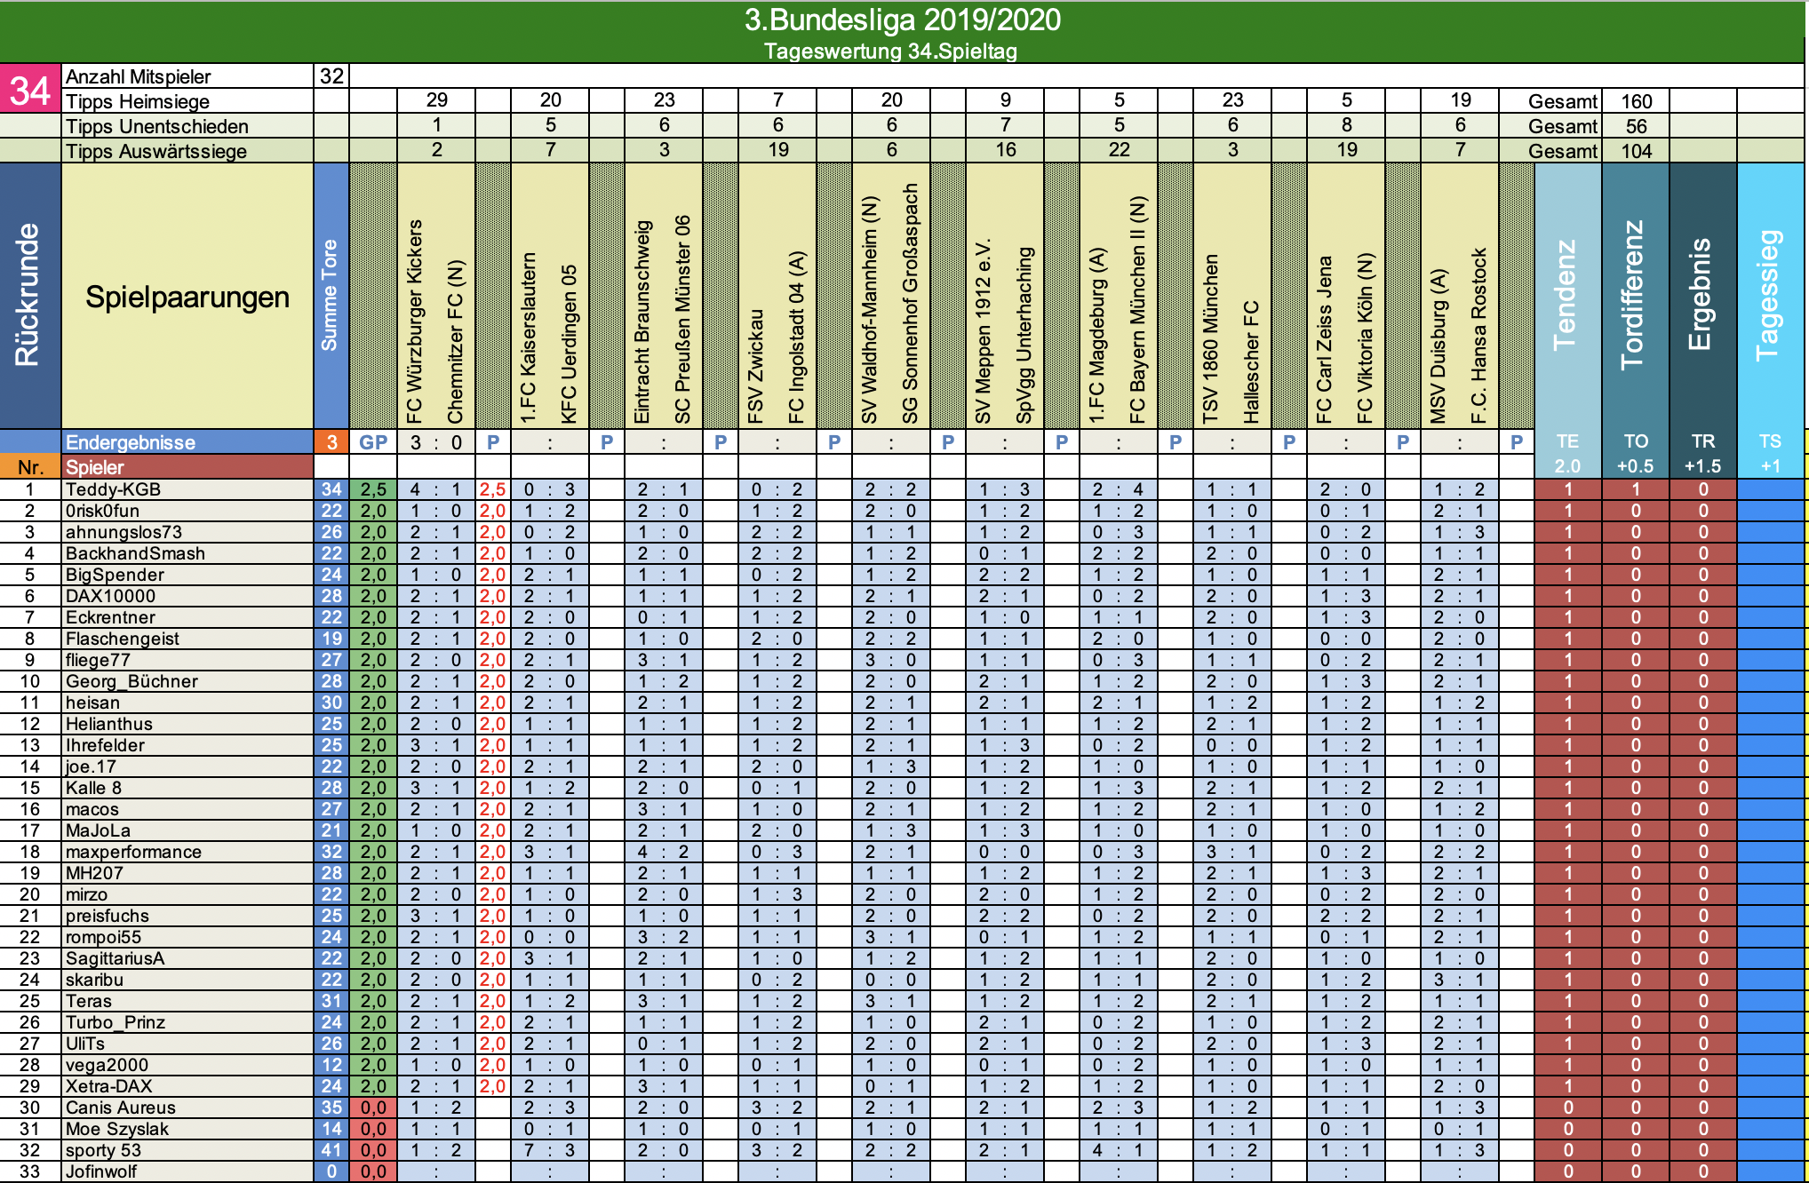Select player name 'Georg_Büchner'

point(131,681)
